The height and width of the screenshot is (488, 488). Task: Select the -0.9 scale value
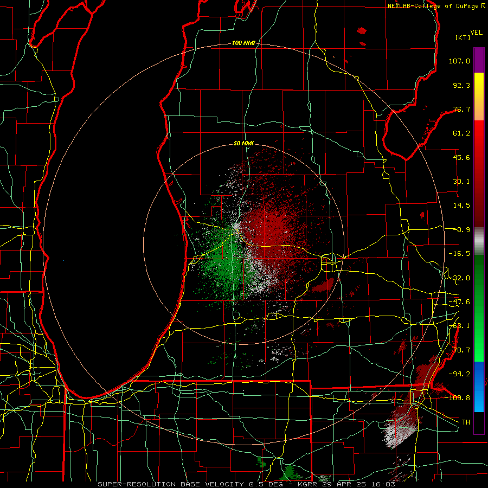[x=461, y=230]
